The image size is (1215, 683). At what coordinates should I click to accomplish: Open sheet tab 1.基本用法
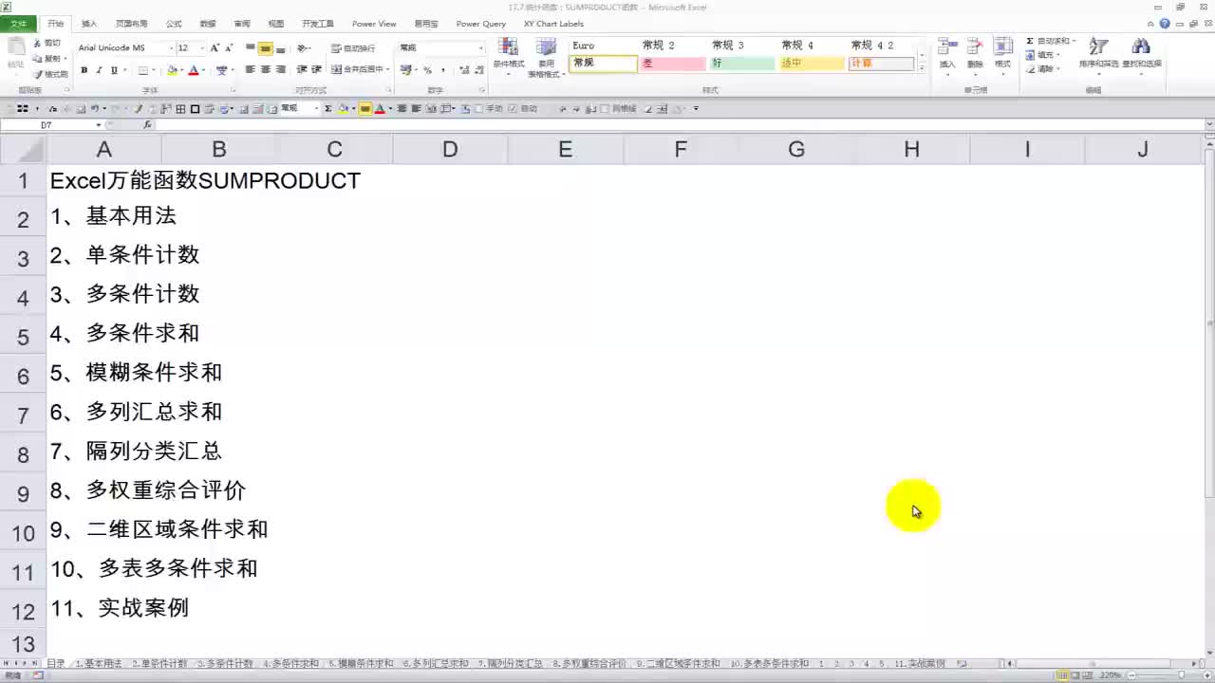coord(99,664)
